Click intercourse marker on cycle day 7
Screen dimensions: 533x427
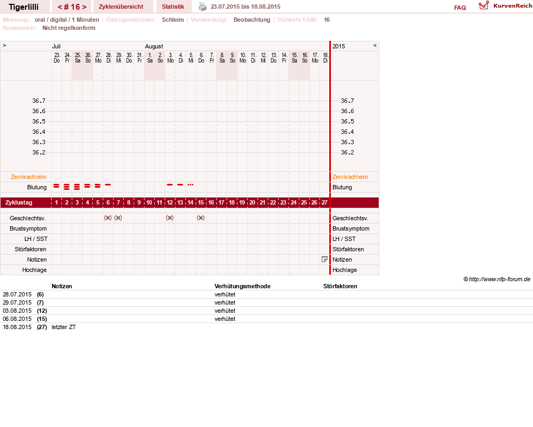coord(118,218)
